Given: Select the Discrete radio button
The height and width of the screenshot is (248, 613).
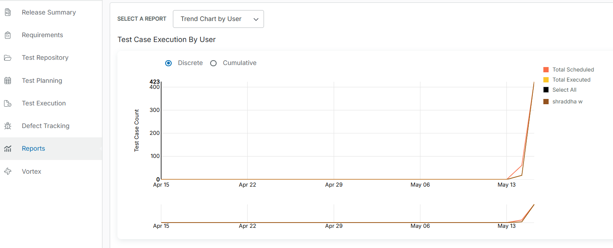Looking at the screenshot, I should (x=168, y=63).
